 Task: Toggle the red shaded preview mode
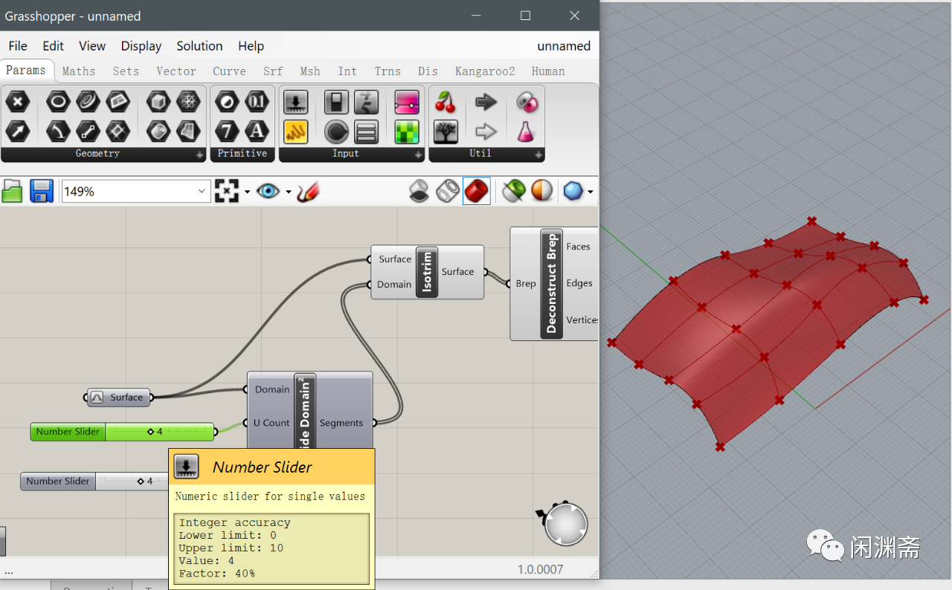(x=476, y=191)
